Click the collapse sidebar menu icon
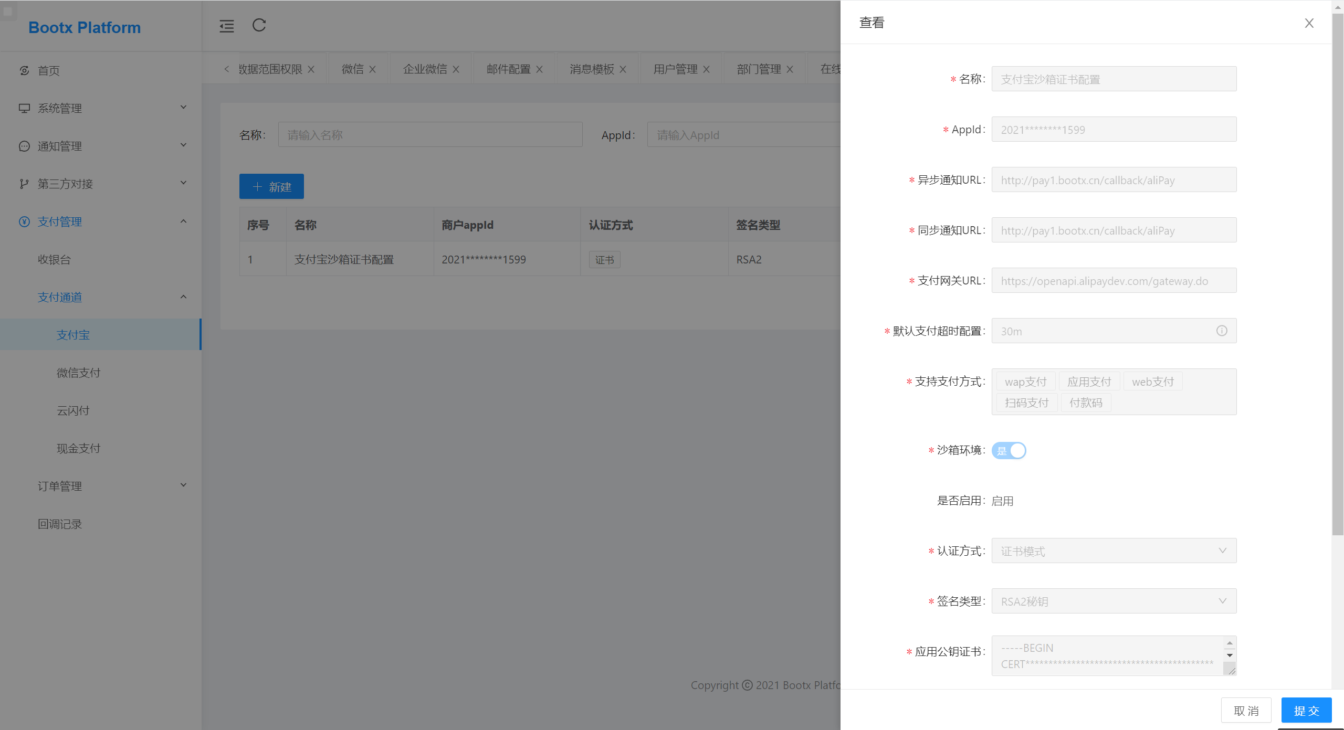 (x=226, y=26)
